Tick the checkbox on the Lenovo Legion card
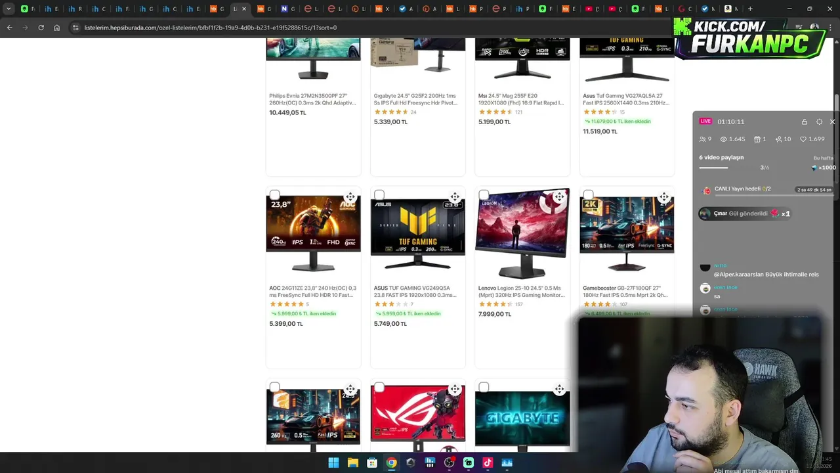The width and height of the screenshot is (840, 473). [x=484, y=195]
